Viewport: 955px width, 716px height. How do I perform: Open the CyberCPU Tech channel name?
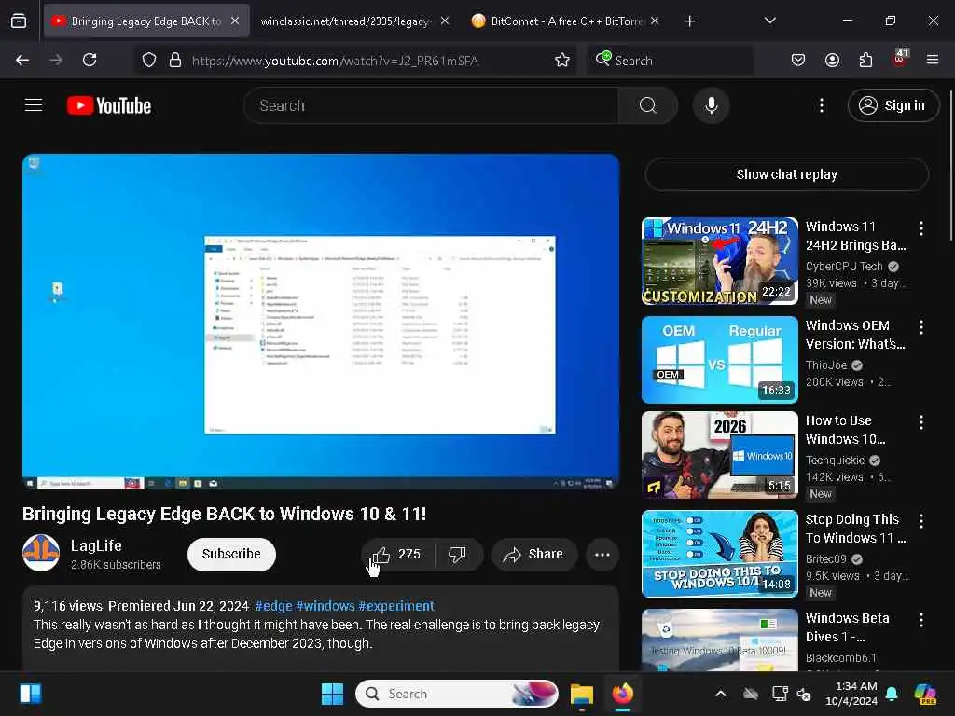click(x=844, y=267)
